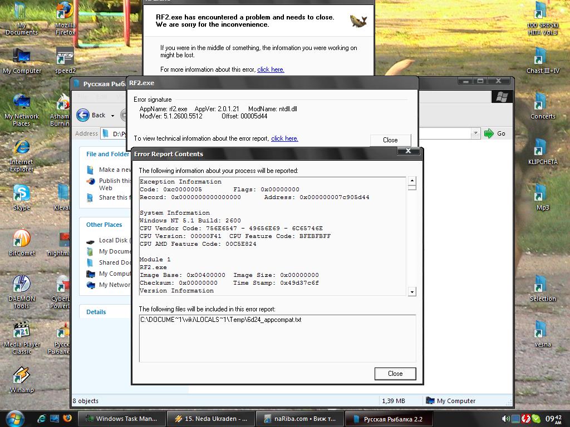570x427 pixels.
Task: Switch to Windows Task Manager taskbar button
Action: click(x=122, y=419)
